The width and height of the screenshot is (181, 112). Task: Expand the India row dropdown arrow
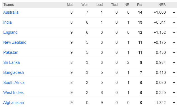tap(174, 23)
